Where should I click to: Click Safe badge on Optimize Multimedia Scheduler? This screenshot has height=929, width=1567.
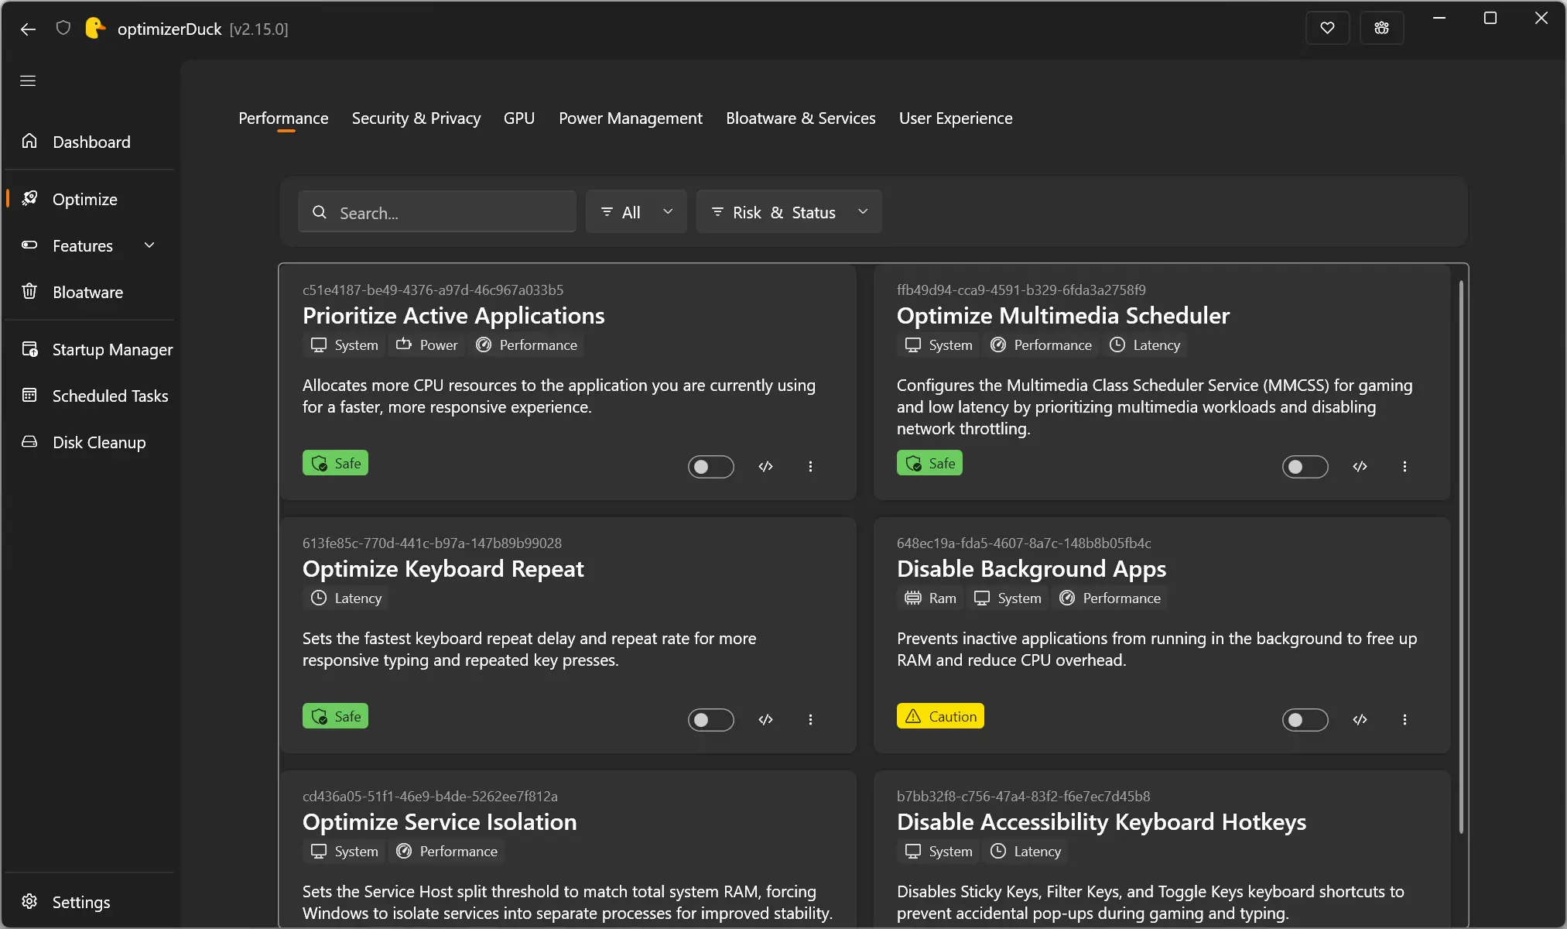click(x=929, y=463)
